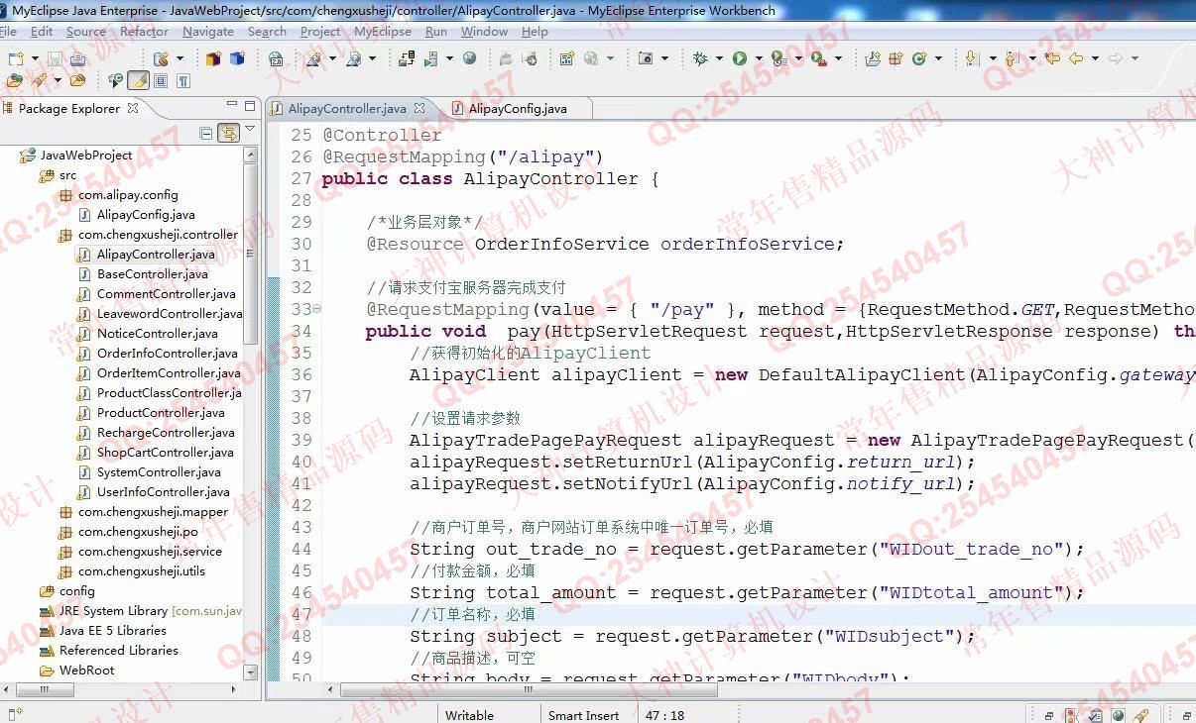Open the Package Explorer view menu triangle
This screenshot has width=1196, height=723.
point(250,131)
